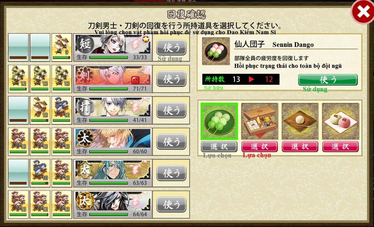
Task: Use item on the sword with 60/60 HP
Action: 171,142
